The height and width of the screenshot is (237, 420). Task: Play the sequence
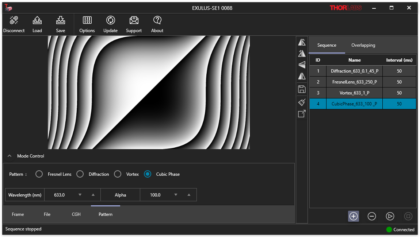coord(390,216)
